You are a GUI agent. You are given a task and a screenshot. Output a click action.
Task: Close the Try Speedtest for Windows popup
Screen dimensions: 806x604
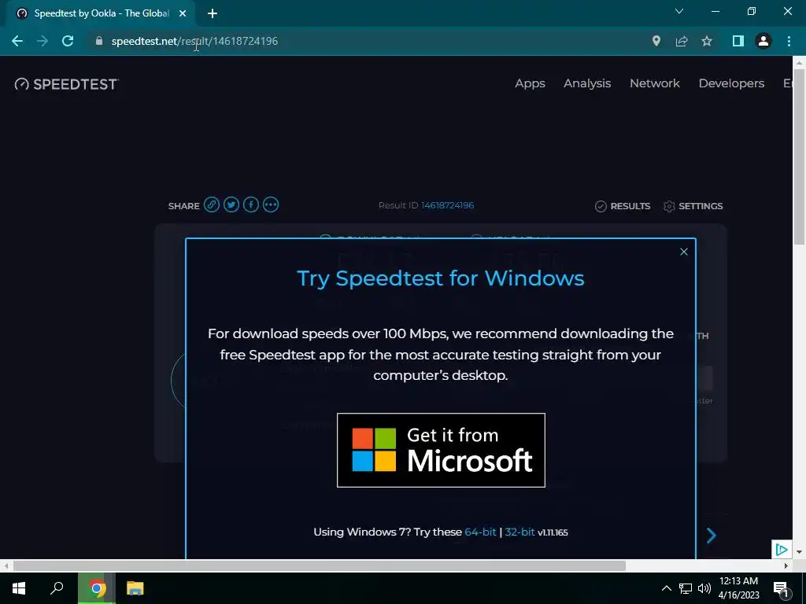click(x=684, y=252)
